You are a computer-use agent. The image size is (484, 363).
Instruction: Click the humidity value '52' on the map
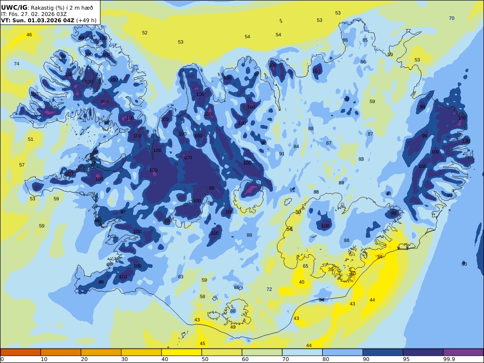click(145, 33)
